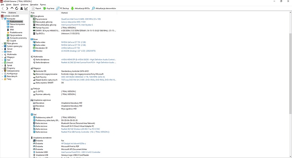Click the Raport toolbar button
Screen dimensions: 292x158
point(36,8)
